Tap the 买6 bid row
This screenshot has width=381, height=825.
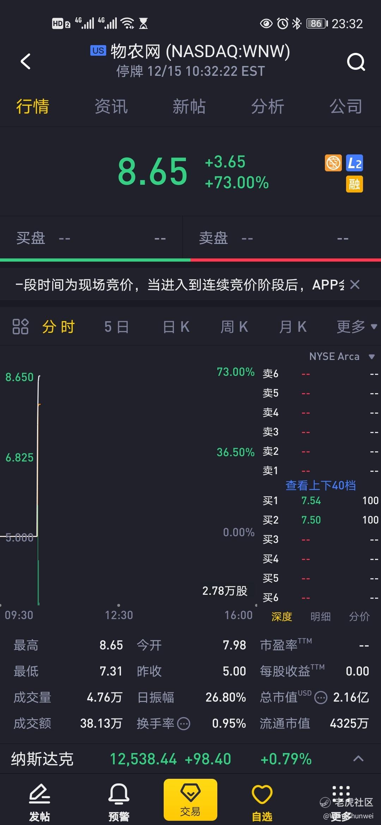coord(320,598)
